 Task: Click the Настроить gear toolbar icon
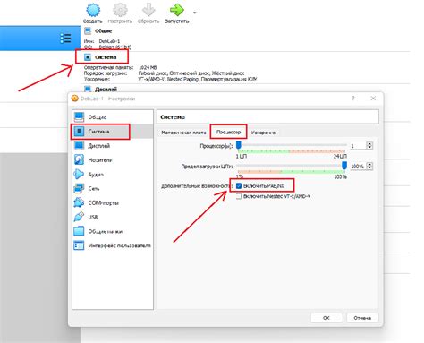pyautogui.click(x=120, y=10)
